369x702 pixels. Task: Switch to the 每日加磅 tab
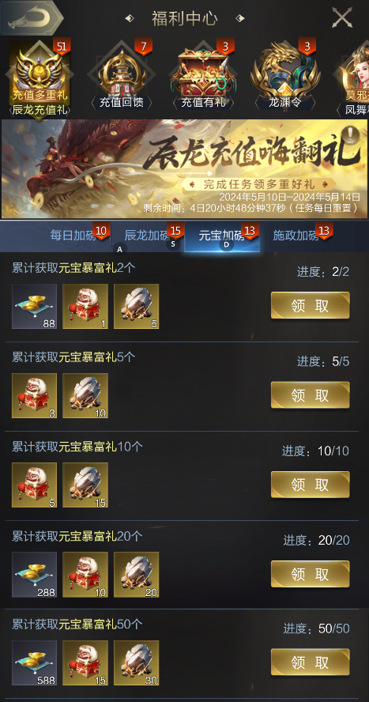[73, 236]
